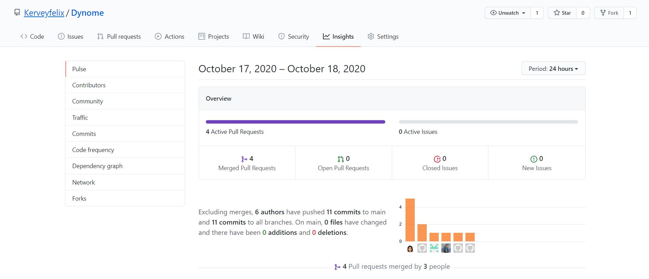Screen dimensions: 649x279
Task: Click the repository book icon beside Kerveyfelix
Action: pyautogui.click(x=17, y=13)
